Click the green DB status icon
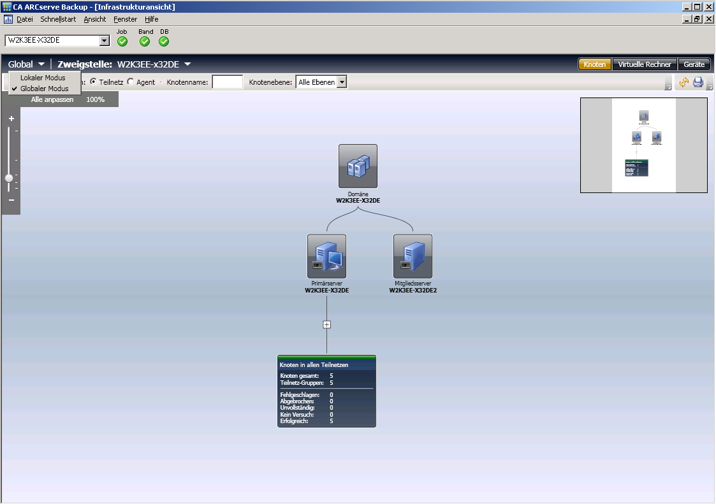 click(164, 41)
